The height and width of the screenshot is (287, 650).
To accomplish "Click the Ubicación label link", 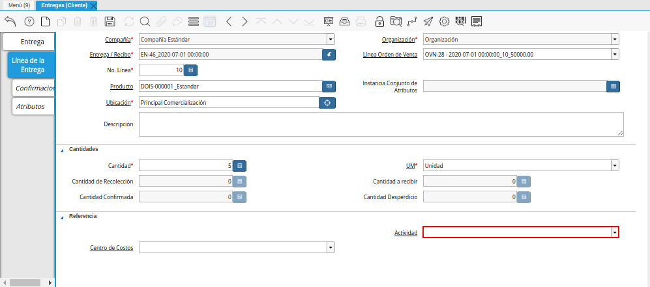I will [x=118, y=103].
